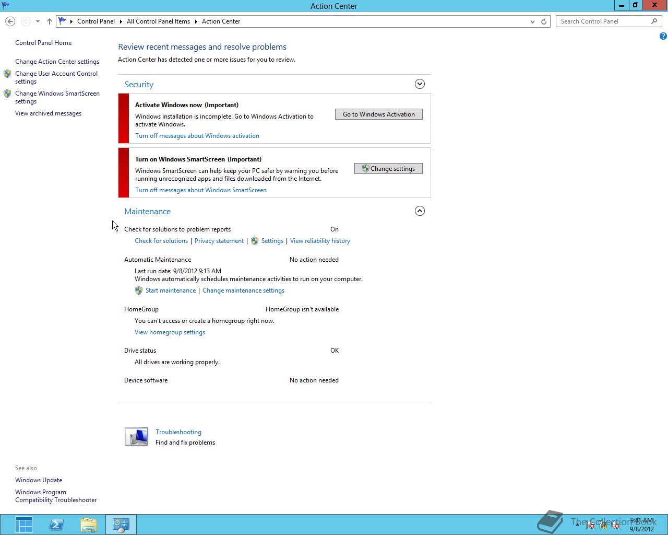Open recent locations dropdown arrow
Viewport: 668px width, 535px height.
[38, 21]
